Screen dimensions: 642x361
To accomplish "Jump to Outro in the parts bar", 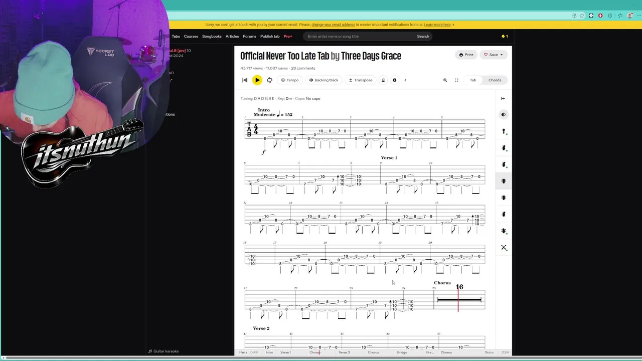I will point(489,352).
